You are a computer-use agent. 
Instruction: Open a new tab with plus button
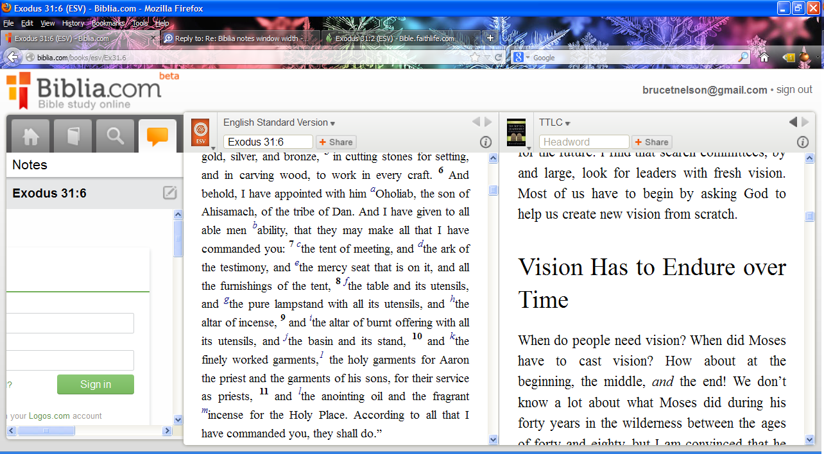pos(490,38)
